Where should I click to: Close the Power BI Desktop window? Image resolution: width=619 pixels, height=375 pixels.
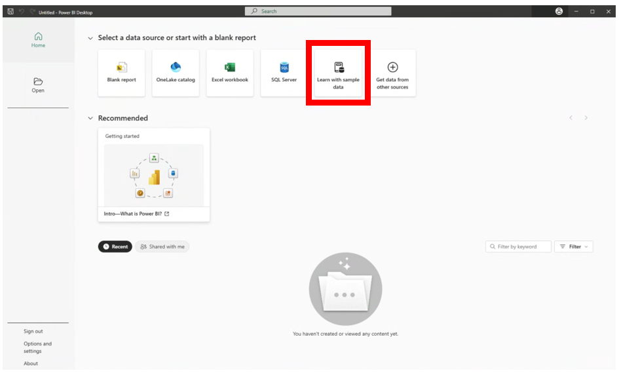pyautogui.click(x=609, y=11)
